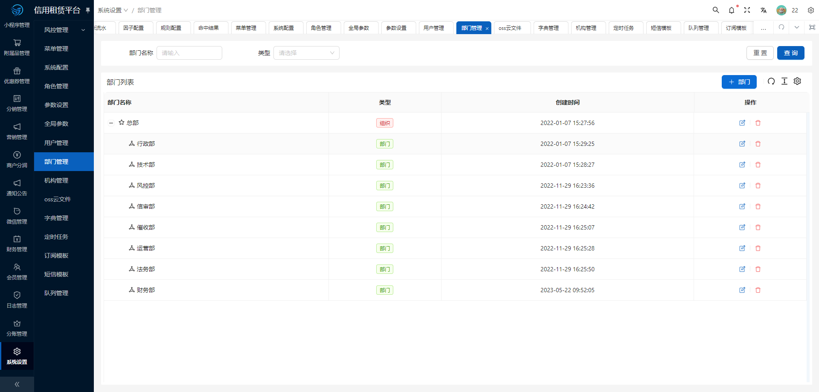This screenshot has height=392, width=819.
Task: Refresh the department list table
Action: click(x=771, y=81)
